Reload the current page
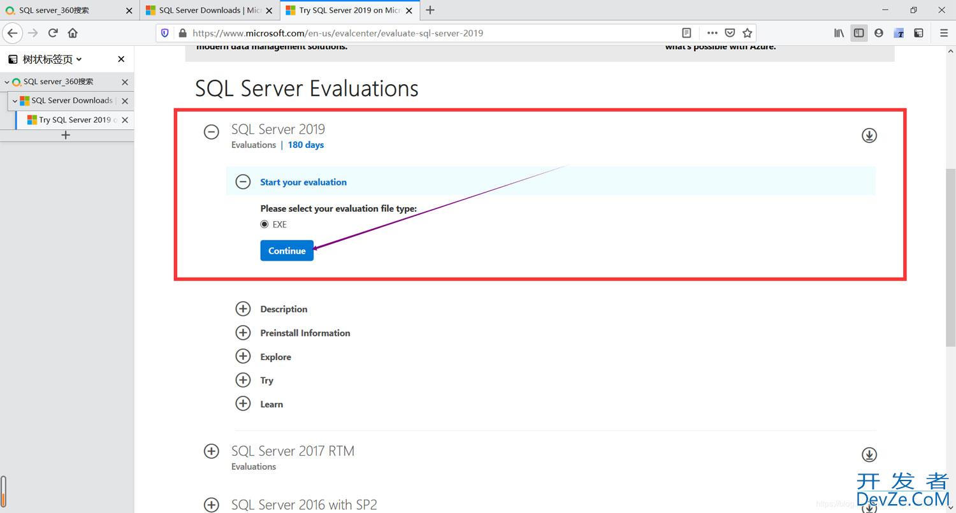Image resolution: width=956 pixels, height=513 pixels. 53,33
